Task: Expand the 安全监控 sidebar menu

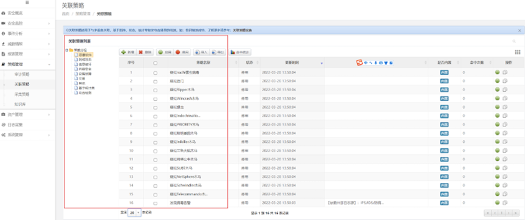Action: [27, 24]
